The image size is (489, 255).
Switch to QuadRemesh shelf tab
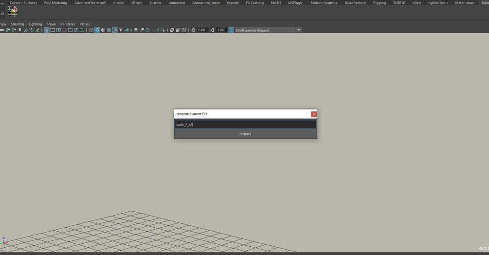pyautogui.click(x=355, y=3)
